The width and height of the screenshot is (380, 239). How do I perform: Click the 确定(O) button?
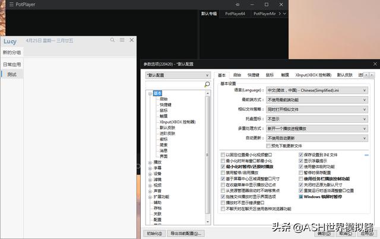324,234
